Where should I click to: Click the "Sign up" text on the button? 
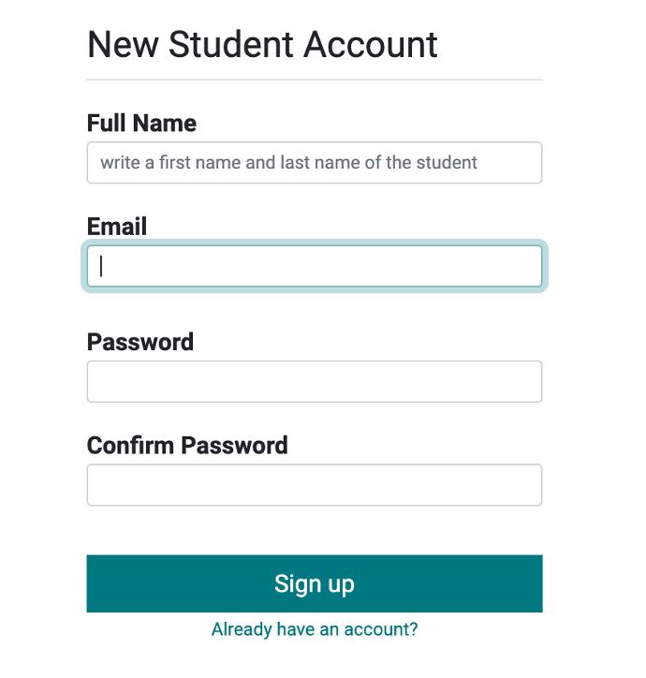pyautogui.click(x=315, y=584)
